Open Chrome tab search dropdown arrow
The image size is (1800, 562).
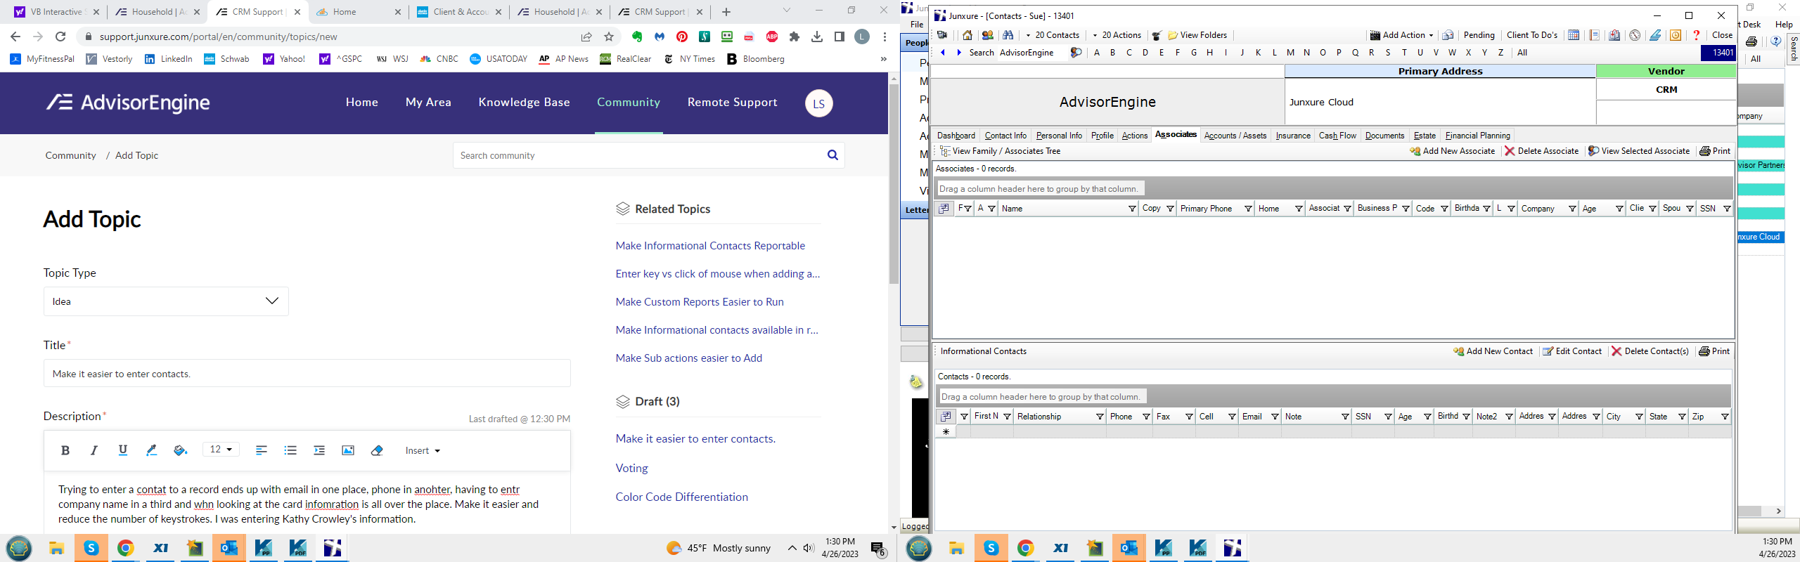tap(787, 11)
